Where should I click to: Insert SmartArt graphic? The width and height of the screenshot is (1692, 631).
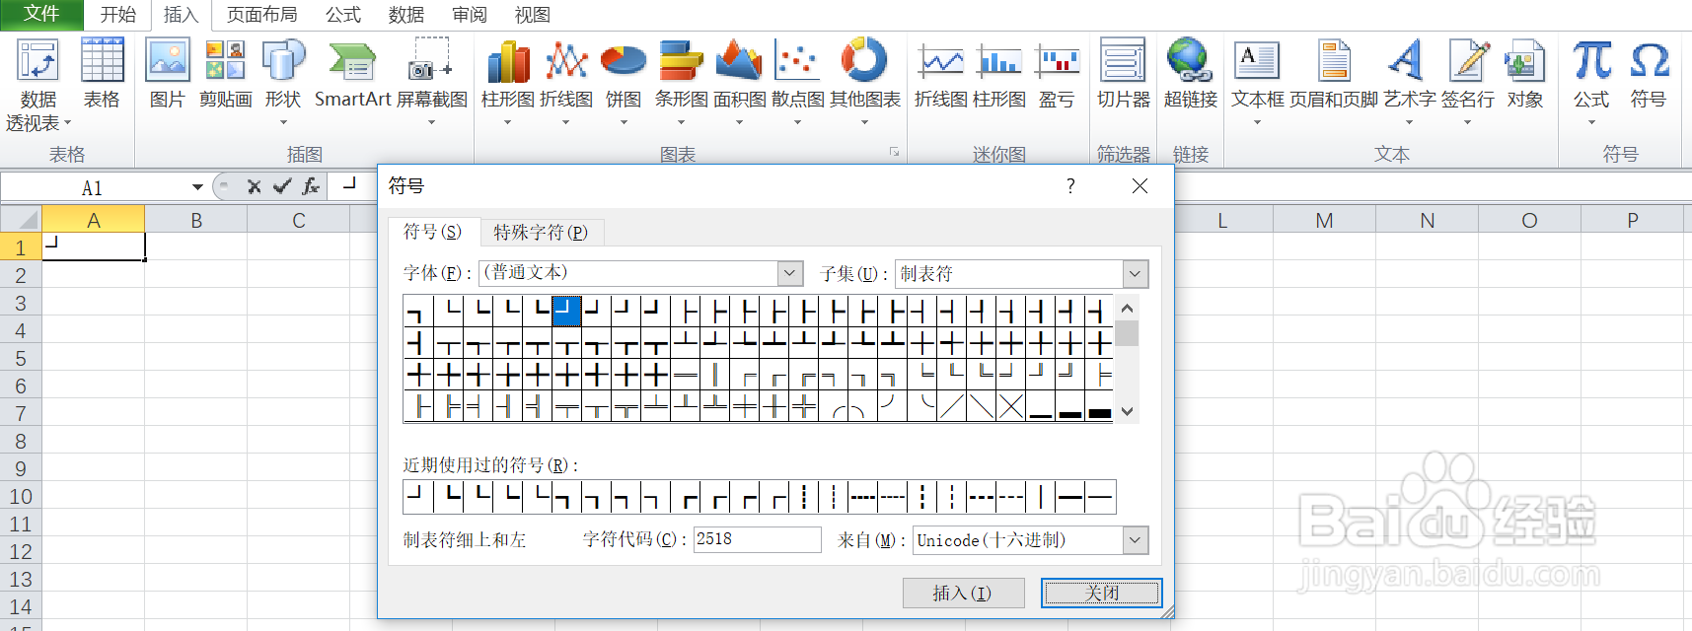352,75
